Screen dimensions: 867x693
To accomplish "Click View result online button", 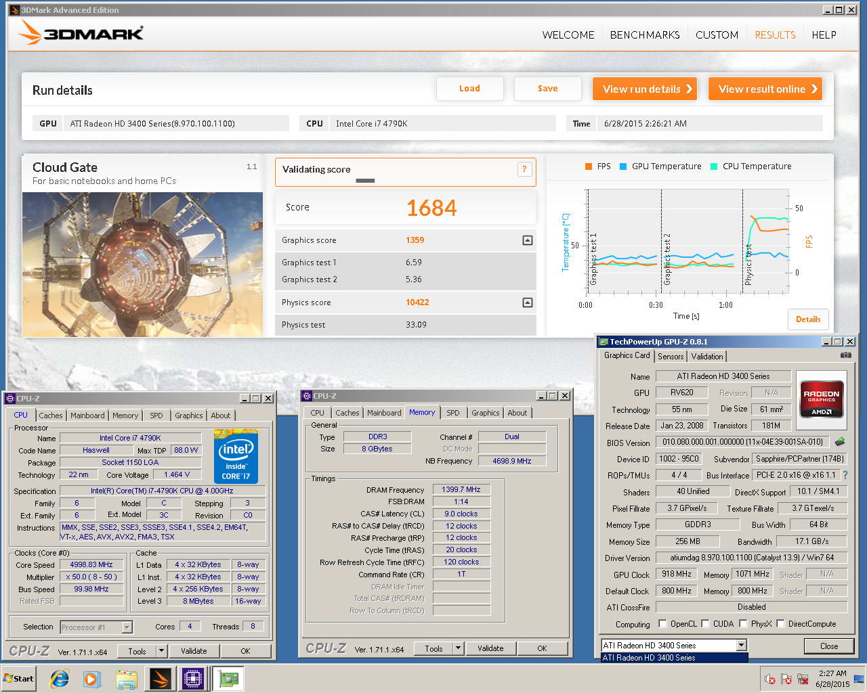I will click(x=766, y=89).
